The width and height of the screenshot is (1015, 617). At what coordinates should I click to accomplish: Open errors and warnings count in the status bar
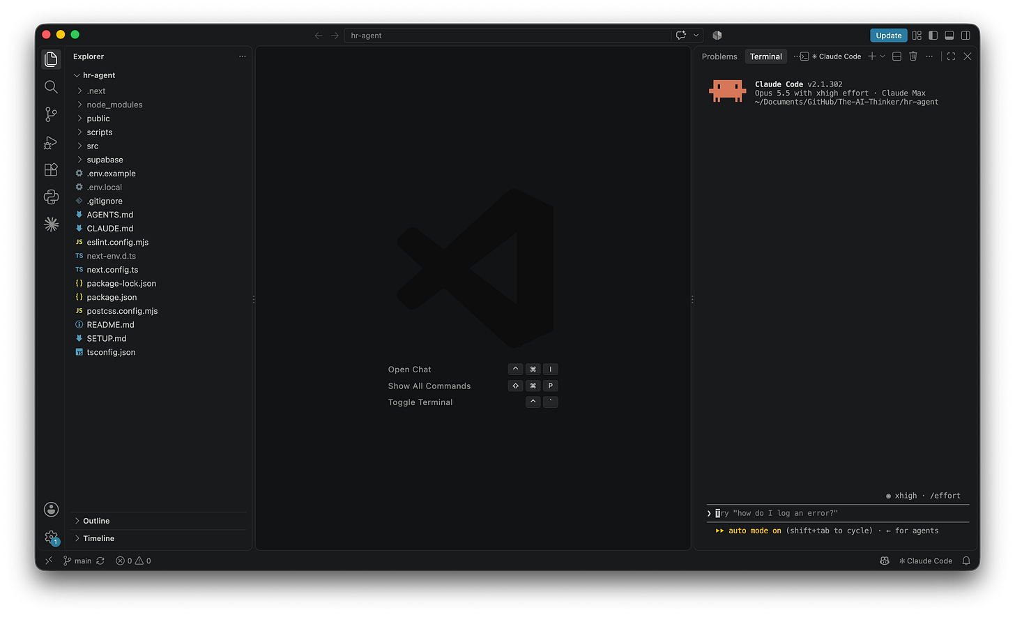coord(133,561)
